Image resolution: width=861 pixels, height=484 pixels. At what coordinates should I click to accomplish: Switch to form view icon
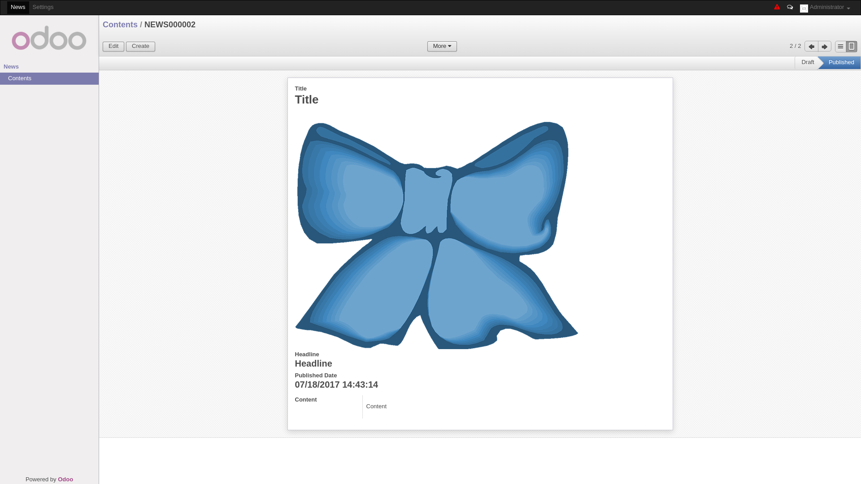851,47
